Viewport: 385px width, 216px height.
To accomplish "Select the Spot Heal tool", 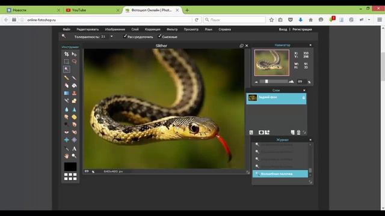I will [x=74, y=132].
